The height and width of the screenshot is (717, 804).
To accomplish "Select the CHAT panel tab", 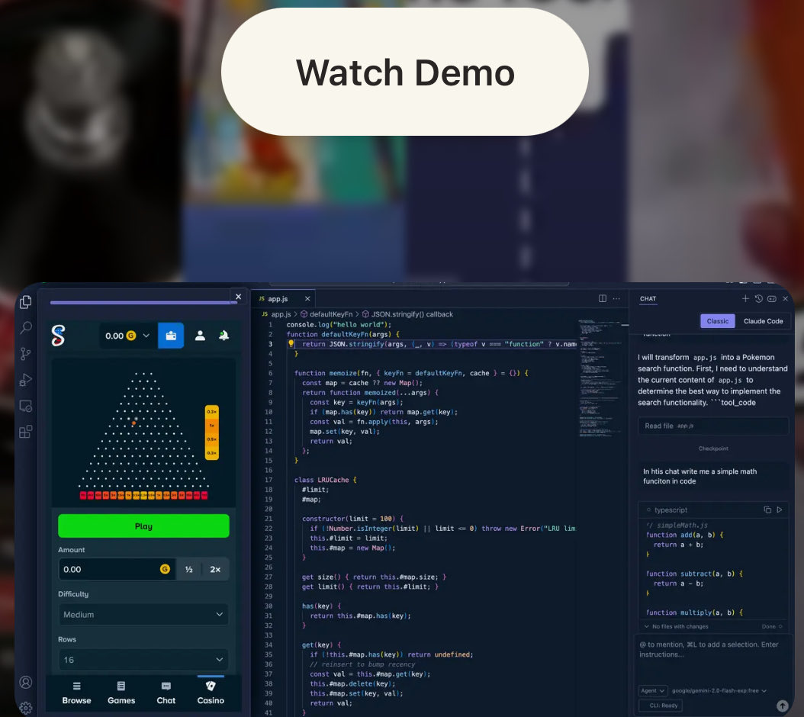I will tap(648, 298).
